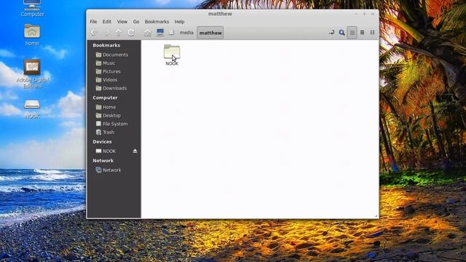Select the NOOK drive desktop icon
Screen dimensions: 466x262
(x=32, y=109)
